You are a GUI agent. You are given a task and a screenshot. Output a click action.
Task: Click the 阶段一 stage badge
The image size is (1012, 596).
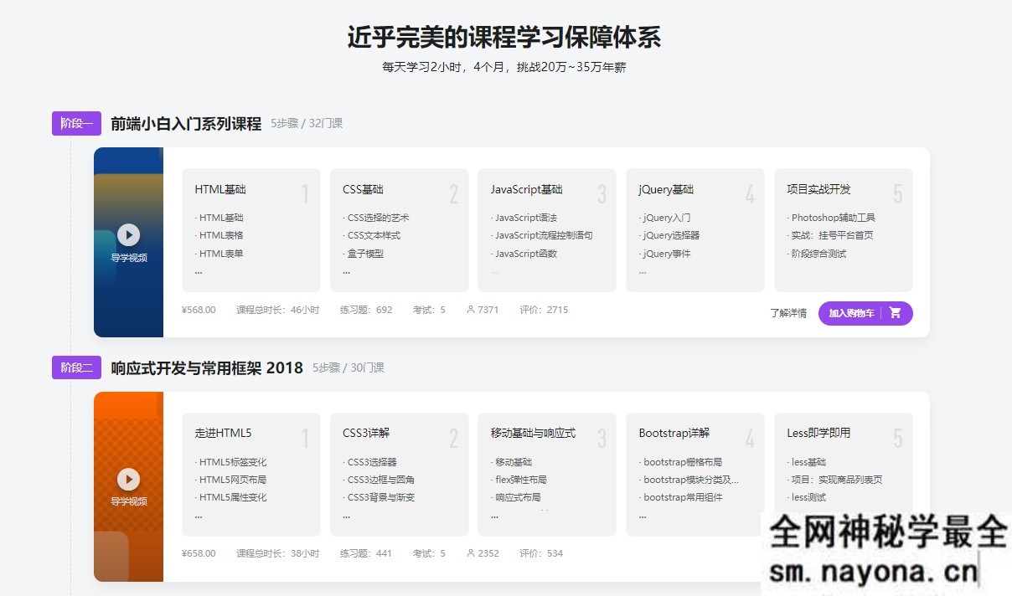click(x=76, y=123)
